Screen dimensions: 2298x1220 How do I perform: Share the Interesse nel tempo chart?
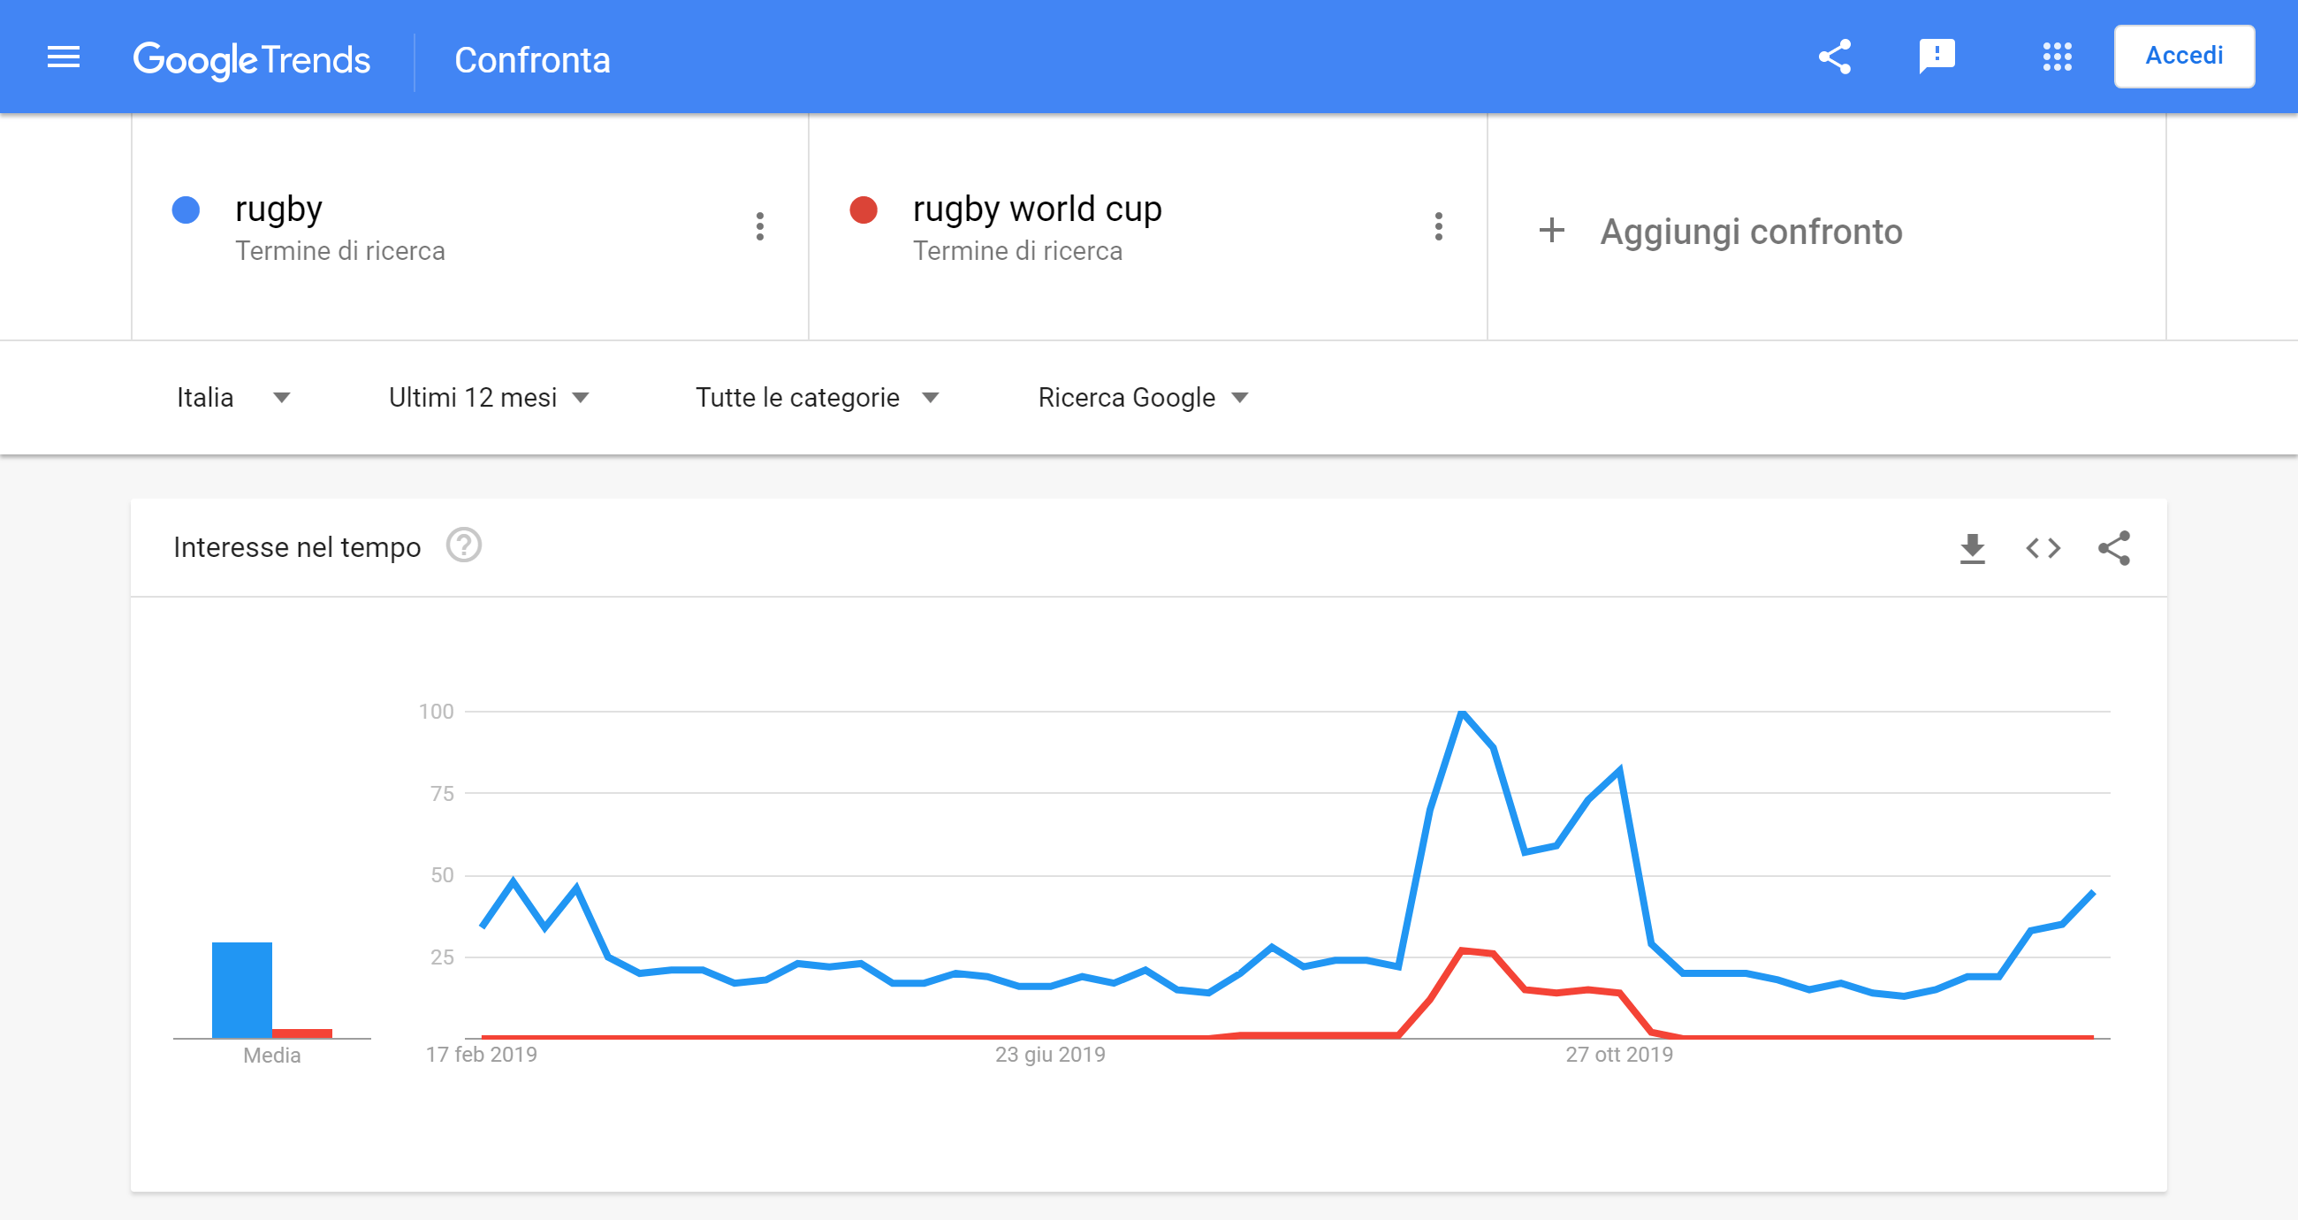point(2114,548)
